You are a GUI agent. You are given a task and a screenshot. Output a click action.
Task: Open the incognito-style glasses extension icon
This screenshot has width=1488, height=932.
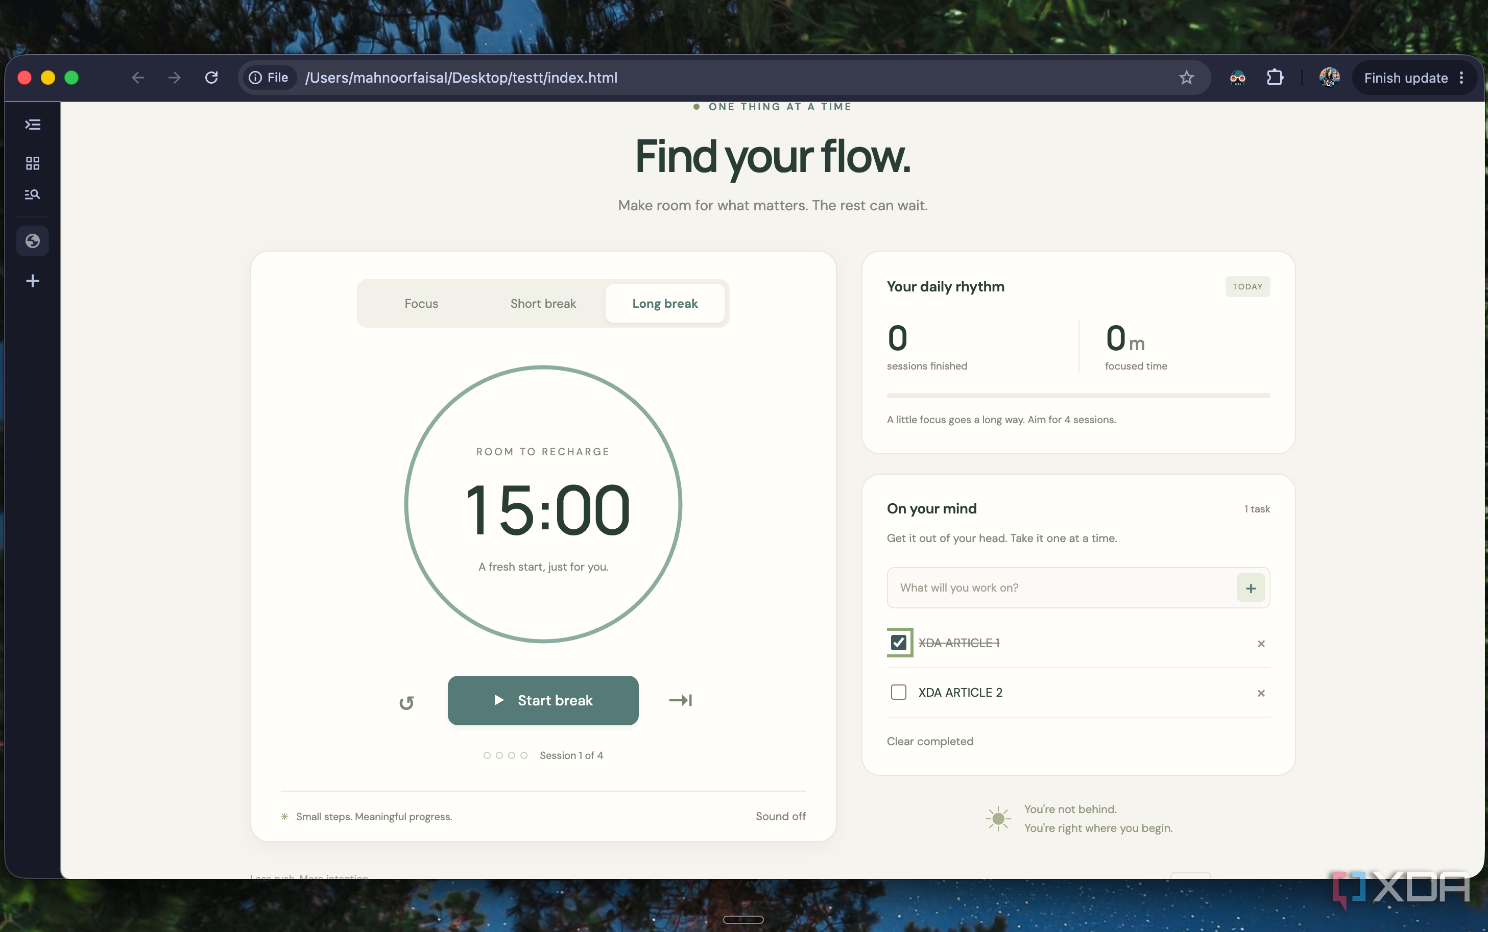pos(1237,78)
